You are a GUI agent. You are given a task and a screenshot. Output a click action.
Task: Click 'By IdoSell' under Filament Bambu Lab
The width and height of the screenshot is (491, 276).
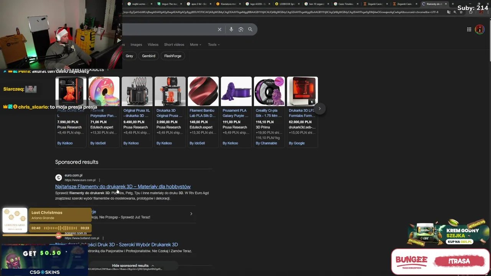coord(197,143)
